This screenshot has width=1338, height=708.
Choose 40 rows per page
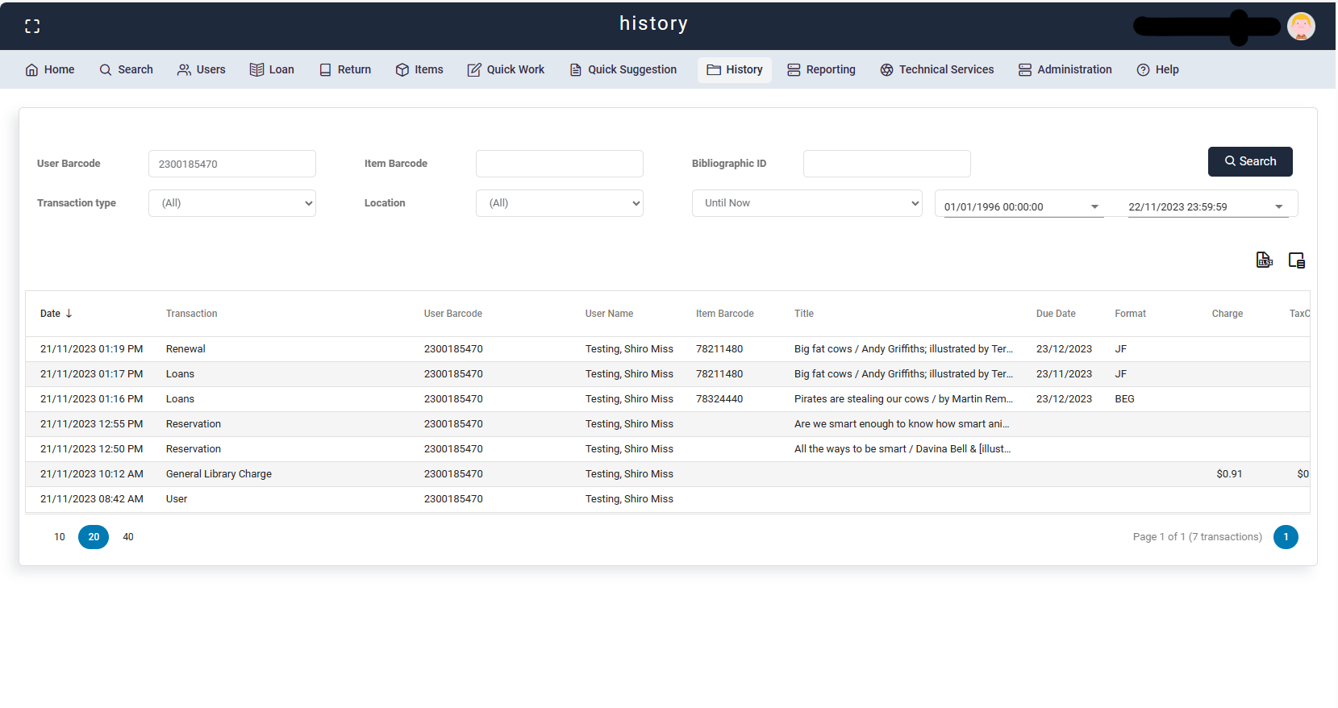point(128,537)
